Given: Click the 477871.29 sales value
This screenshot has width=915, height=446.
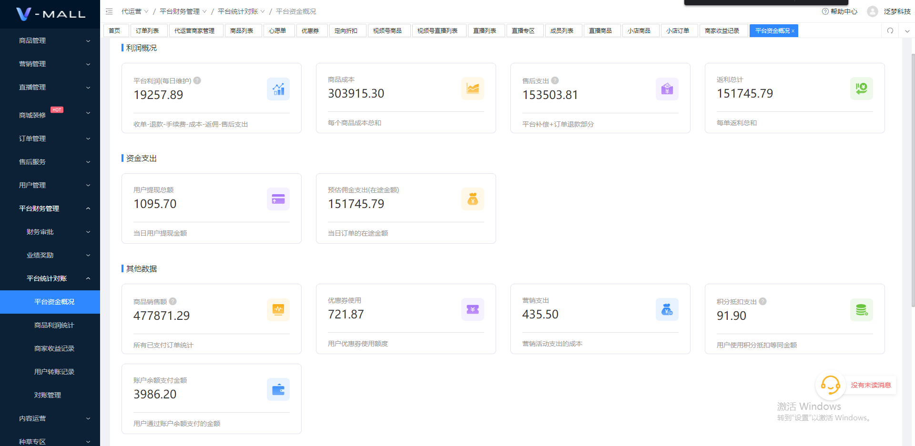Looking at the screenshot, I should [162, 316].
